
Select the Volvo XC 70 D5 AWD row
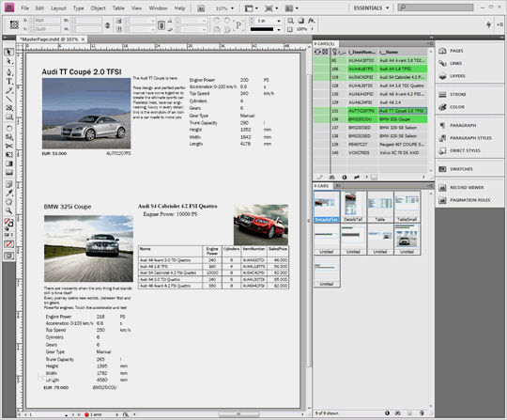pos(371,153)
